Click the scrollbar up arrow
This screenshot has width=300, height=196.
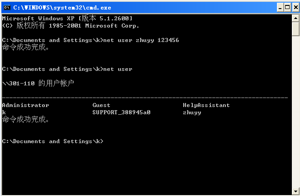(x=295, y=18)
